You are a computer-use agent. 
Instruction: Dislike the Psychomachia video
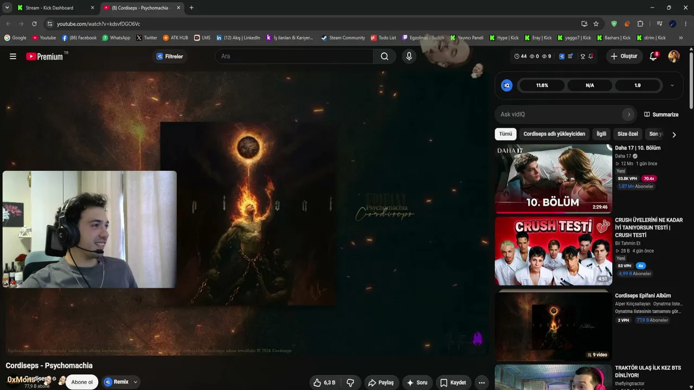(350, 382)
